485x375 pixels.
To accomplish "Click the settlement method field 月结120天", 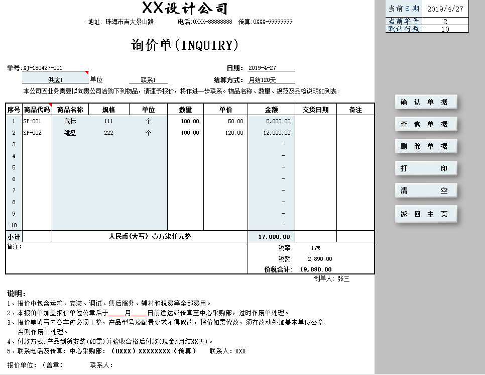I will 271,80.
